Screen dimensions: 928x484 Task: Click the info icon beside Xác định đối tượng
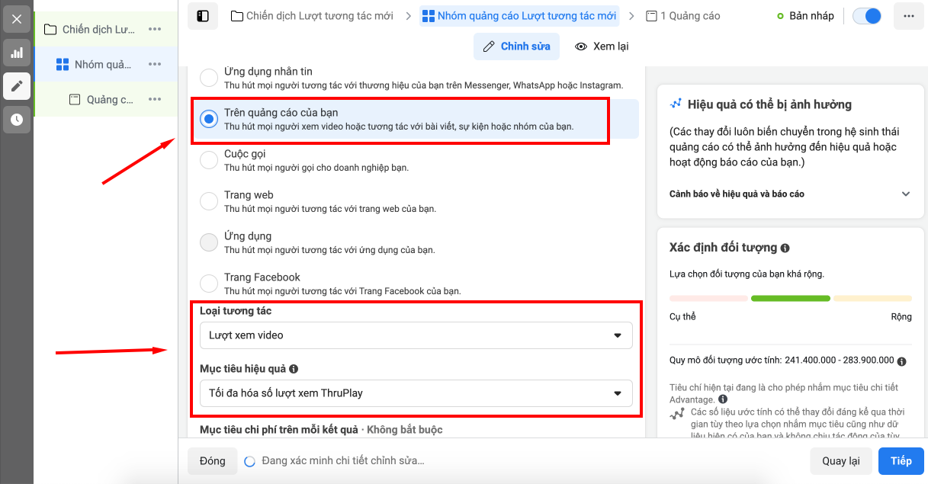[785, 248]
